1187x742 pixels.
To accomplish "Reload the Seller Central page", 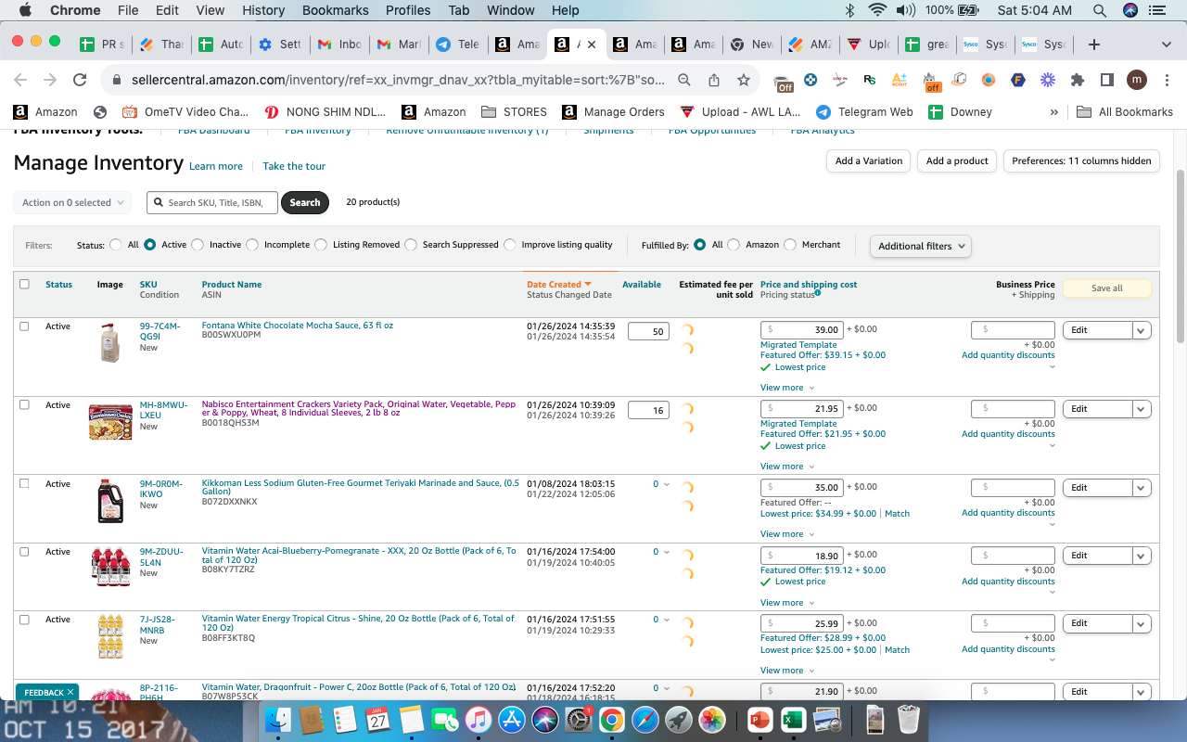I will click(x=80, y=80).
